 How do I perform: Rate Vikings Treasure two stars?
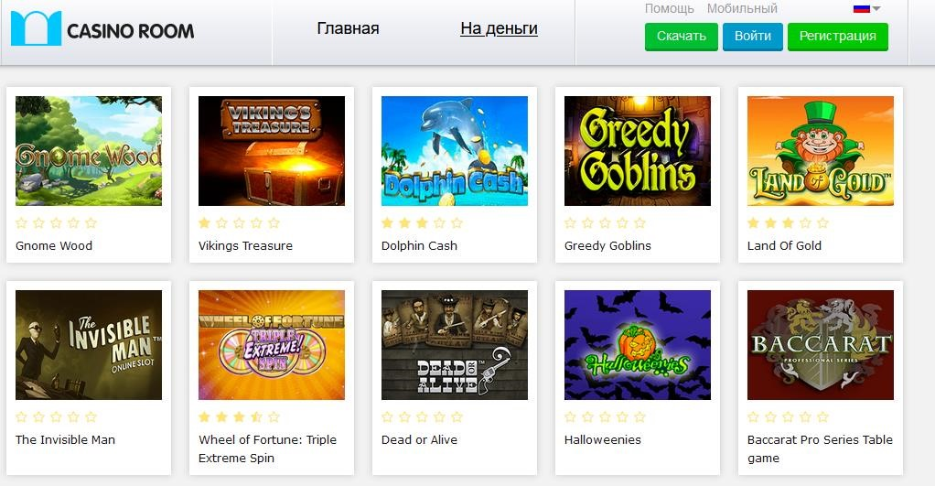click(221, 223)
